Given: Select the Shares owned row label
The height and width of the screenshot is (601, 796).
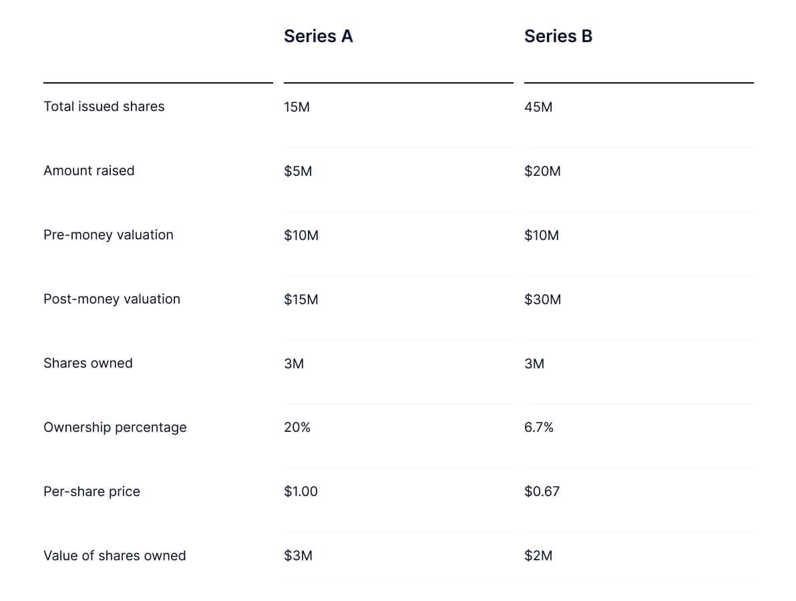Looking at the screenshot, I should point(87,363).
